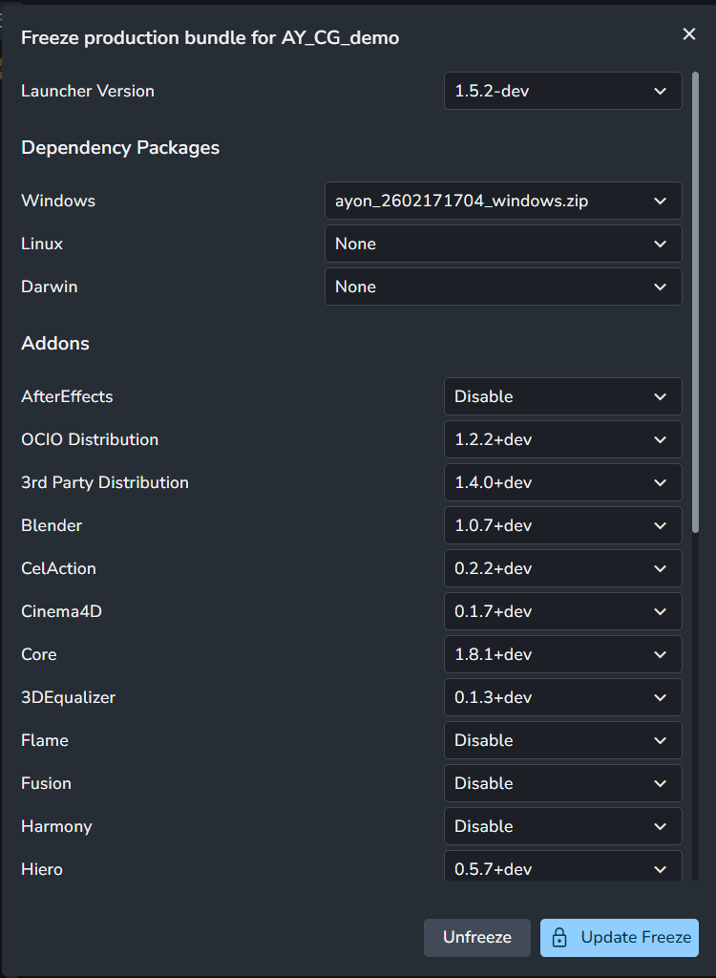Open the Darwin dependency package dropdown
Viewport: 716px width, 978px height.
pyautogui.click(x=503, y=287)
